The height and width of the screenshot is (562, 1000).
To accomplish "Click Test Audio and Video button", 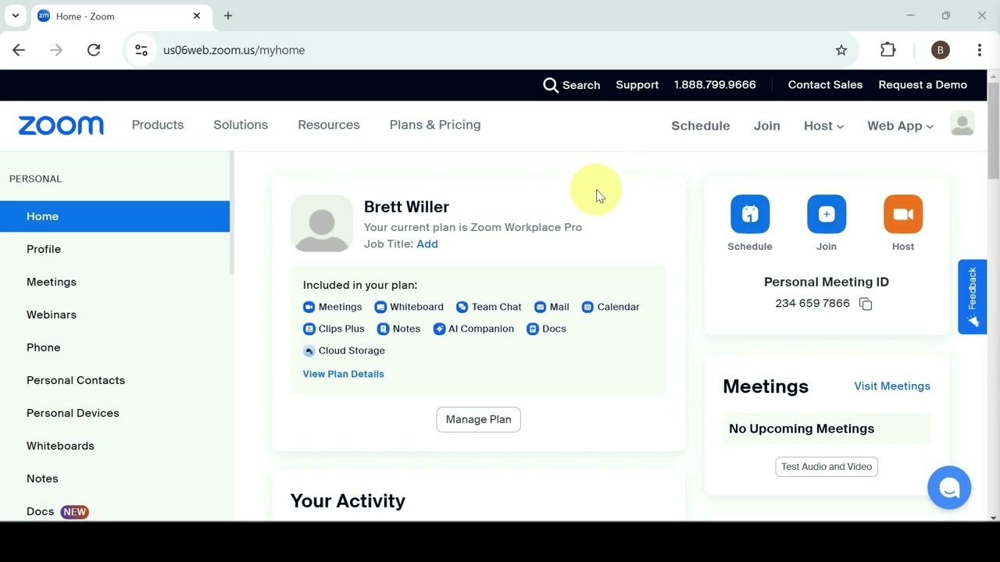I will click(x=827, y=467).
